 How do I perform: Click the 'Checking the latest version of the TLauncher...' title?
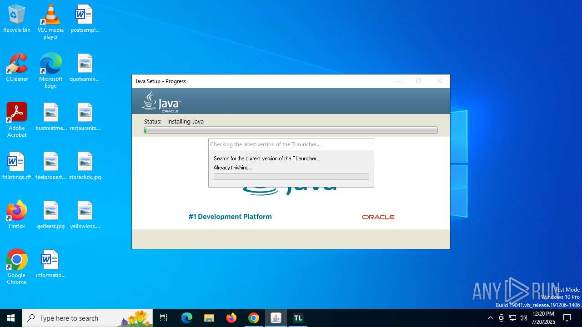tap(266, 144)
